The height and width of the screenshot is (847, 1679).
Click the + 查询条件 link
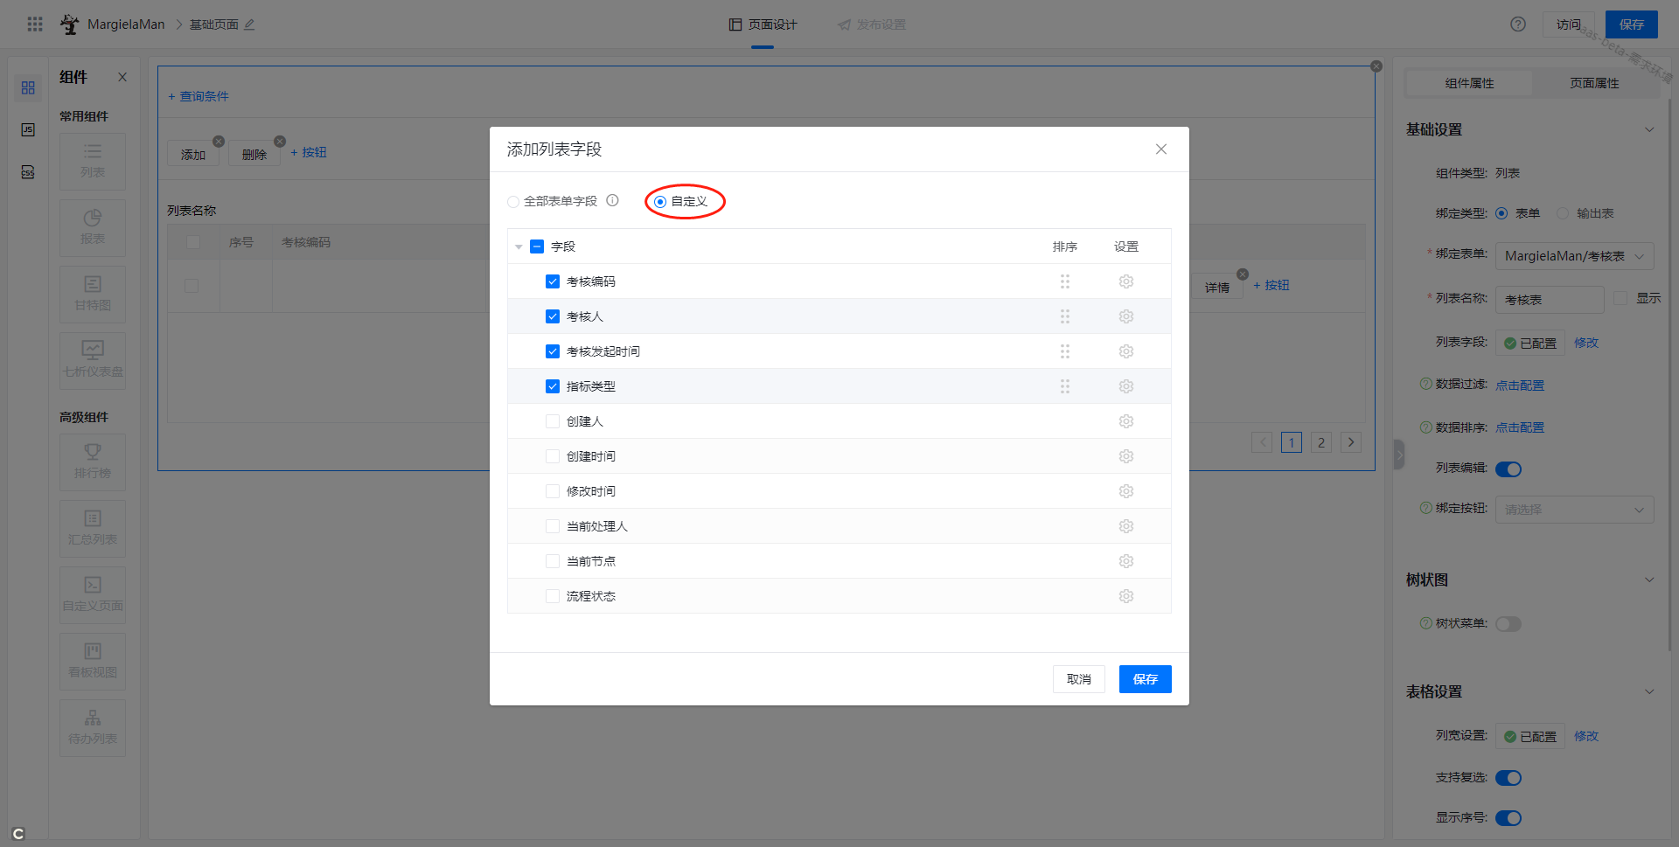199,96
